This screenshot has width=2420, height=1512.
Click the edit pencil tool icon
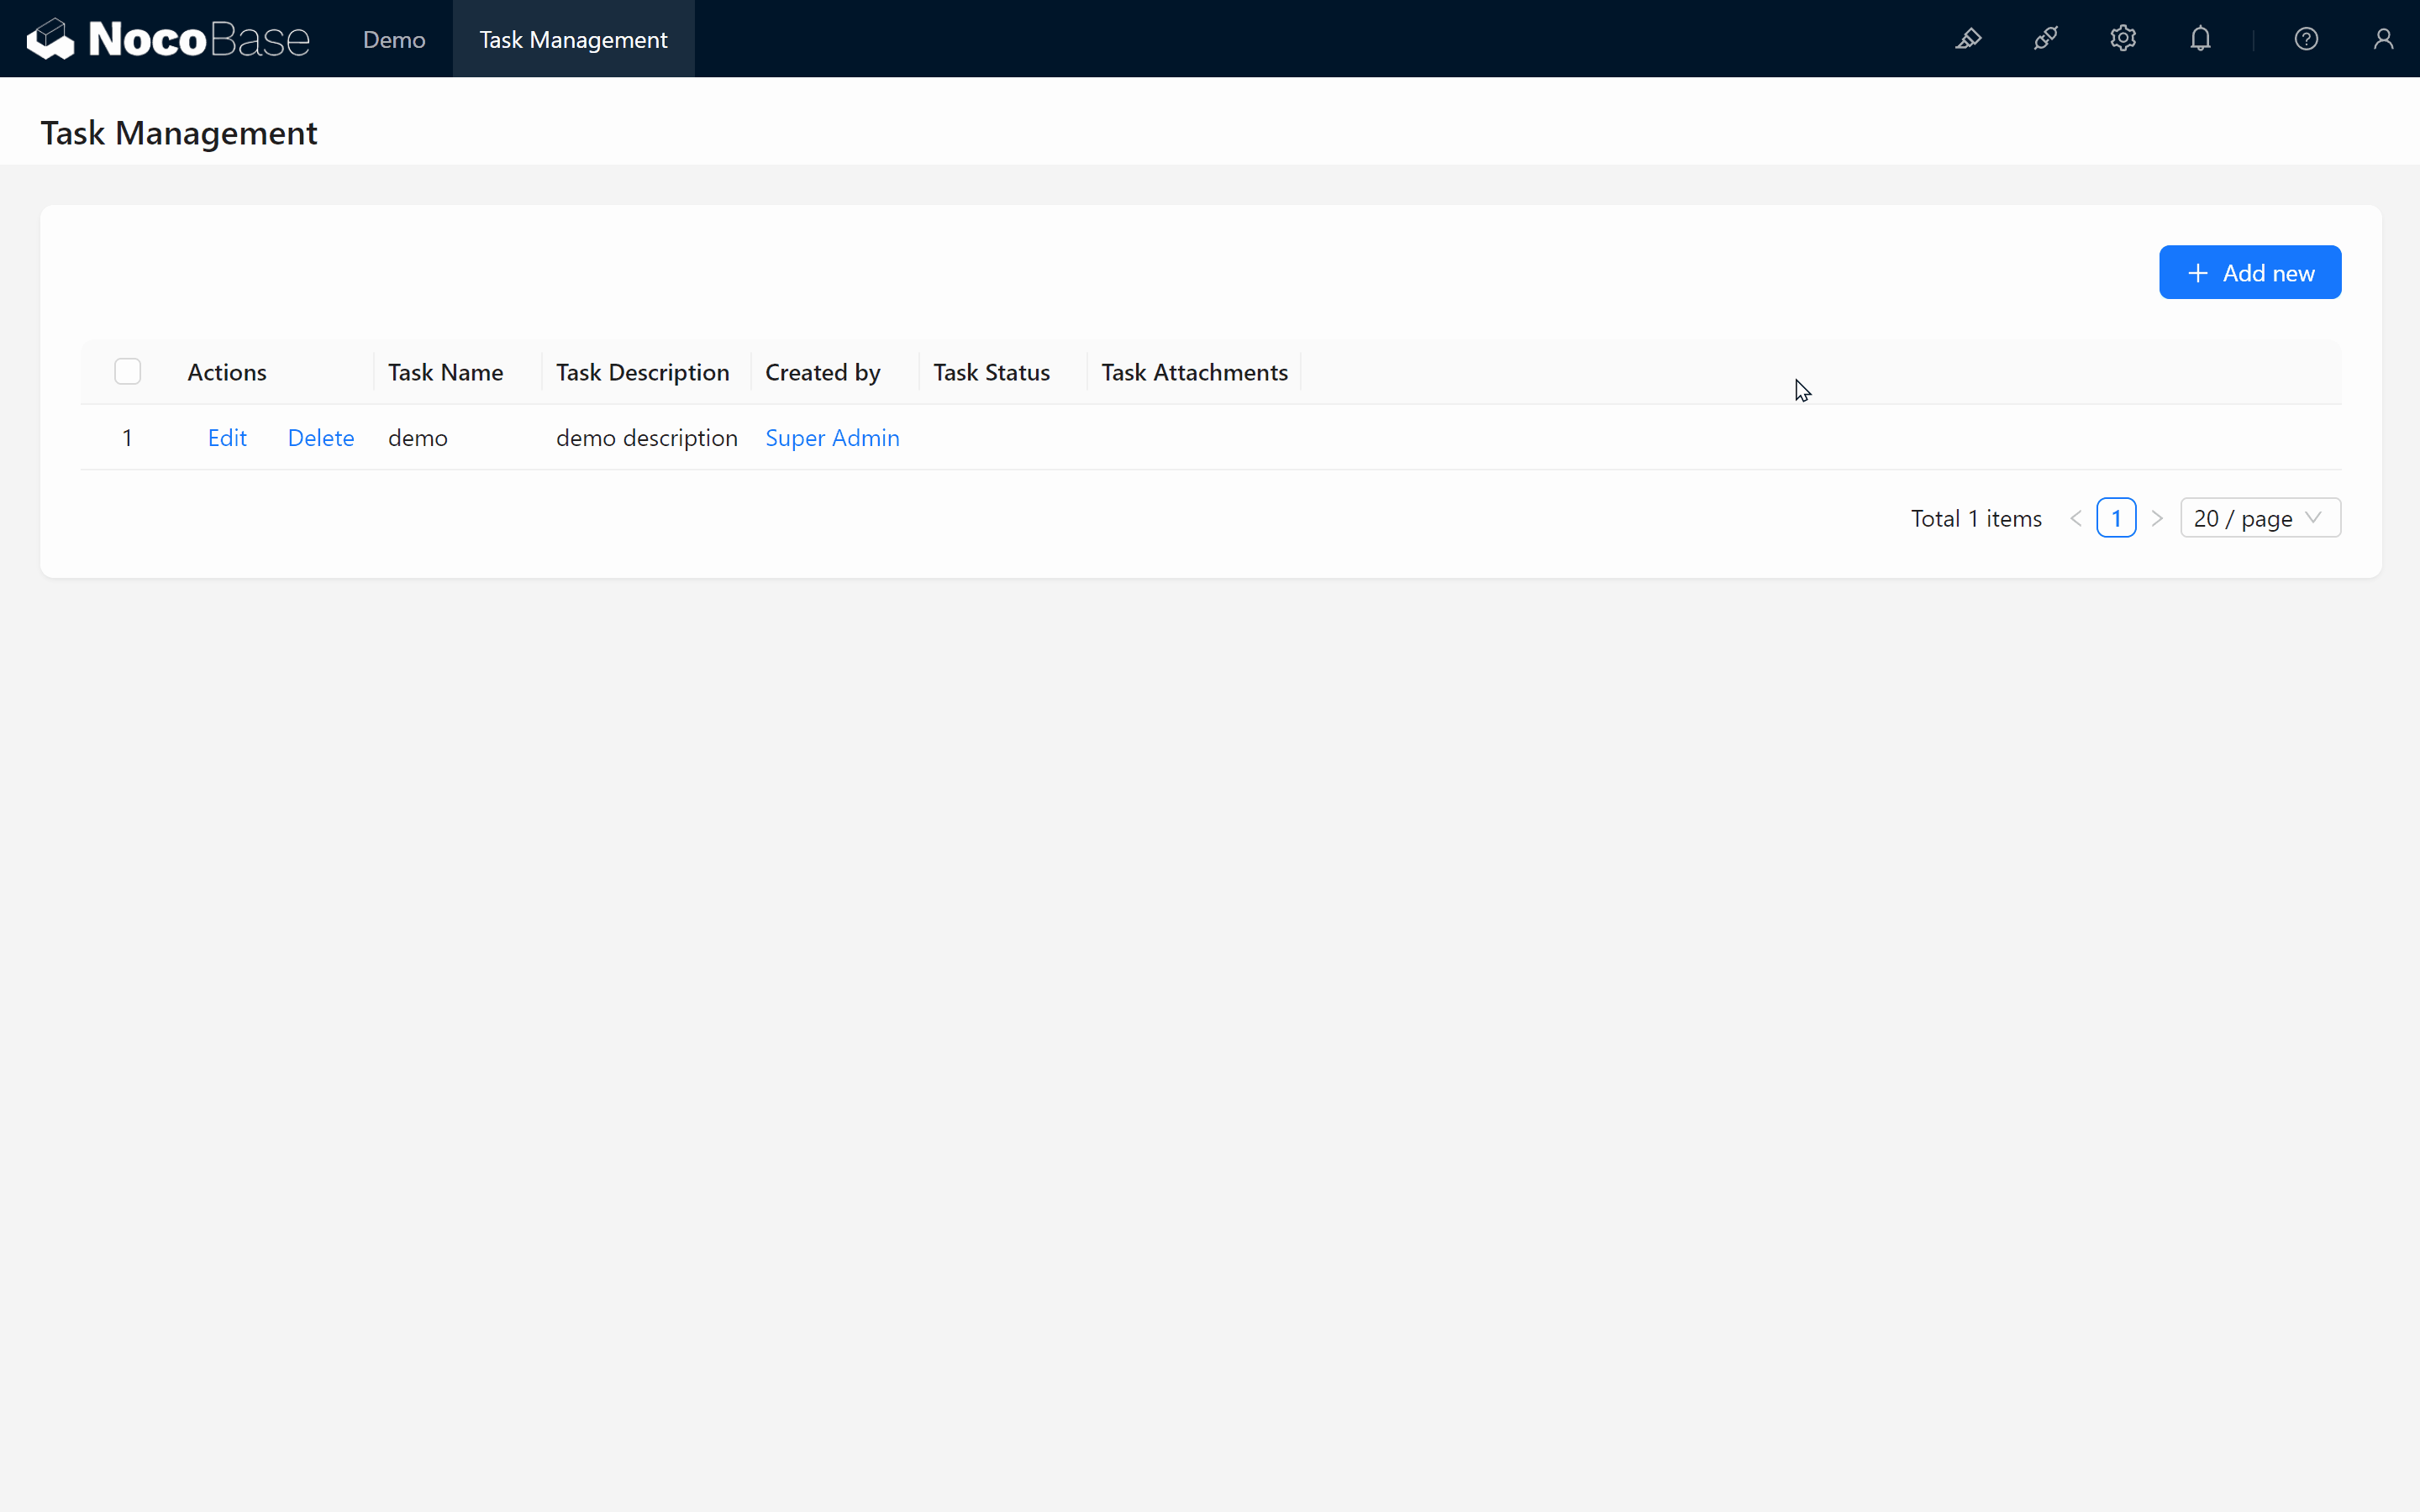1970,39
